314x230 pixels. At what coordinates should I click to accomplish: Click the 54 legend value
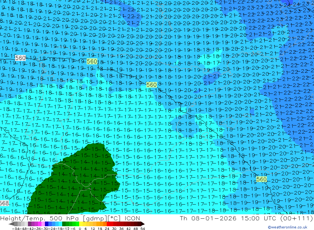[143, 229]
